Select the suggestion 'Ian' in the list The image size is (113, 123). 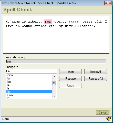(x=29, y=82)
